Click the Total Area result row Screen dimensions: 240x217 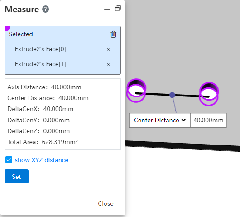(x=43, y=142)
